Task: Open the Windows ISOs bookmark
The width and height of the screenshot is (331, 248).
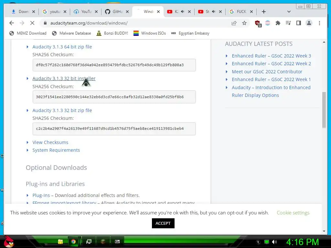Action: coord(150,33)
